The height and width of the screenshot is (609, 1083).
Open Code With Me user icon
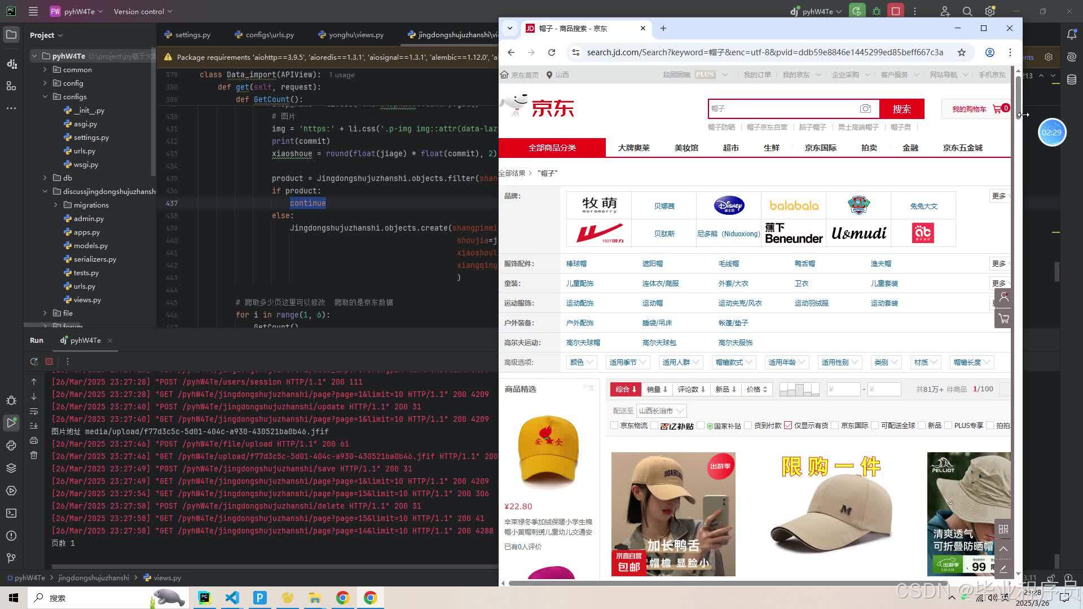pos(945,11)
